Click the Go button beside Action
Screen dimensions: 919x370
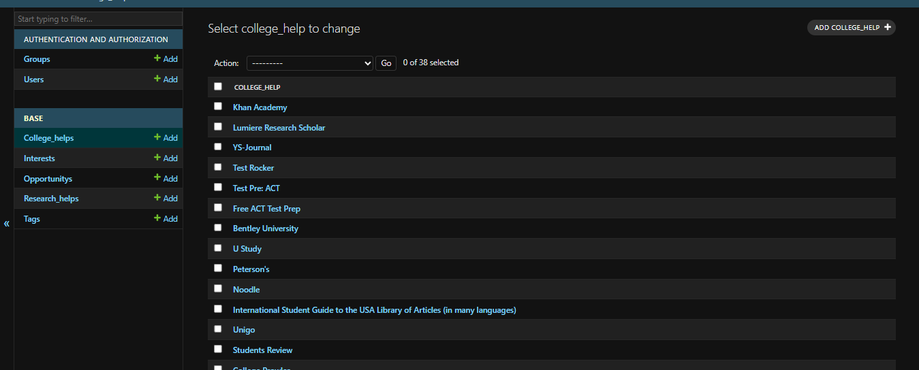click(x=386, y=63)
